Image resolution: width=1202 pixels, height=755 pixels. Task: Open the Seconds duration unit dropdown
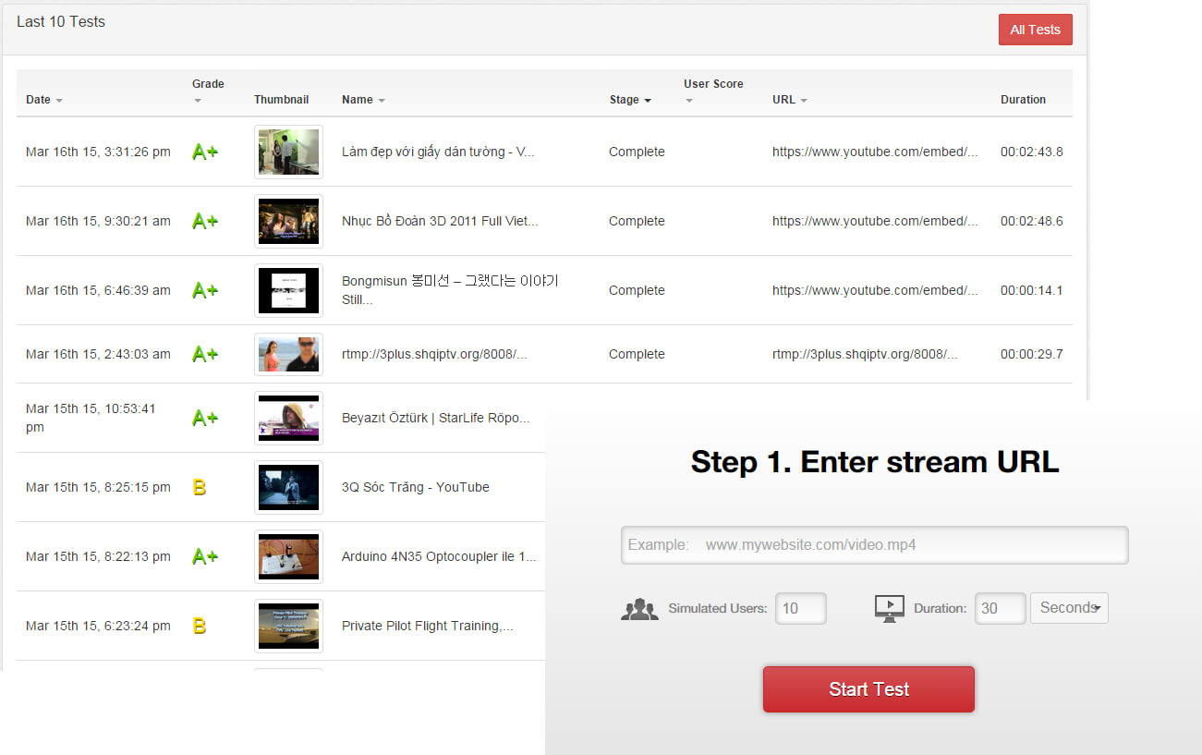coord(1069,608)
